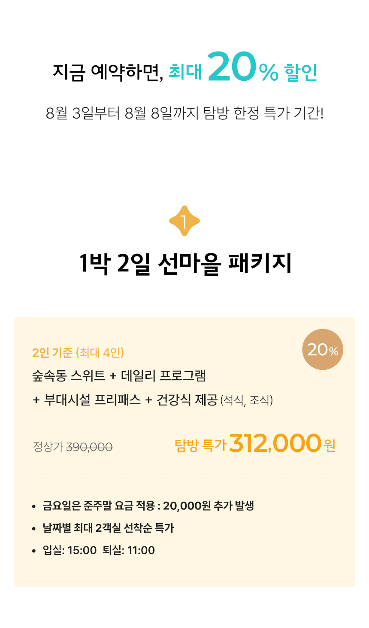369x628 pixels.
Task: Click the '할인' teal text
Action: click(301, 72)
